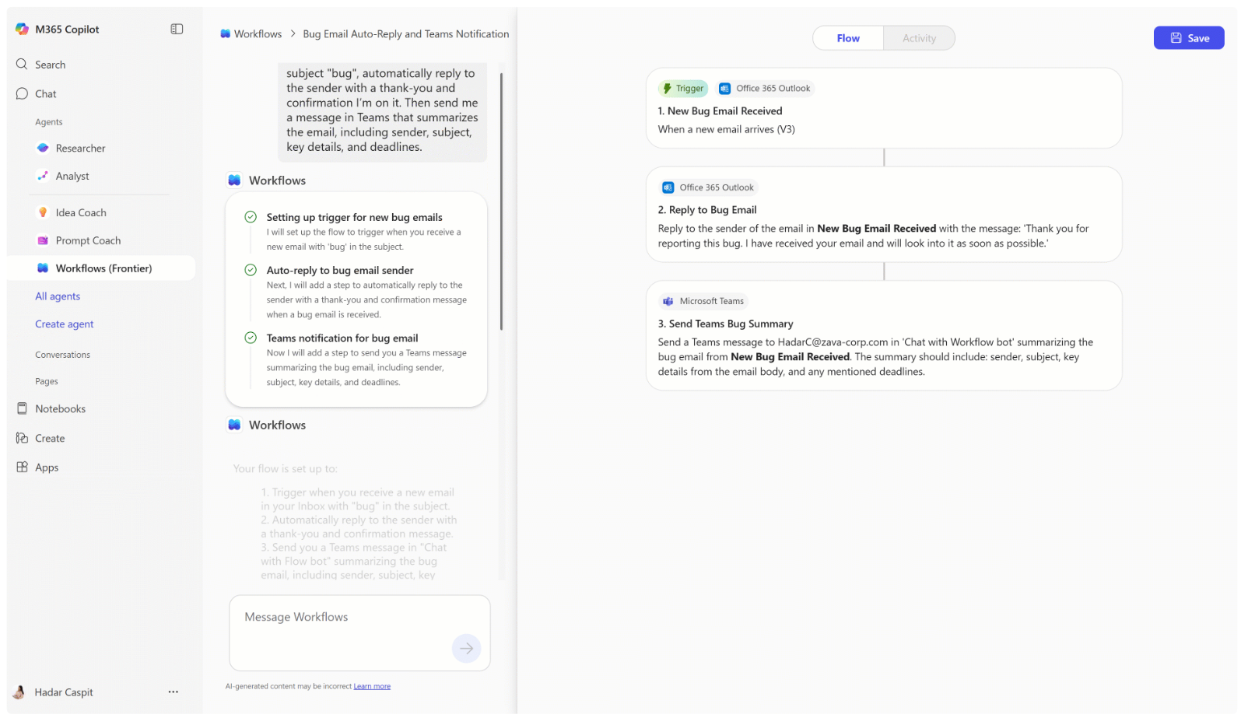The image size is (1248, 725).
Task: Click the Workflows icon above the steps card
Action: (234, 180)
